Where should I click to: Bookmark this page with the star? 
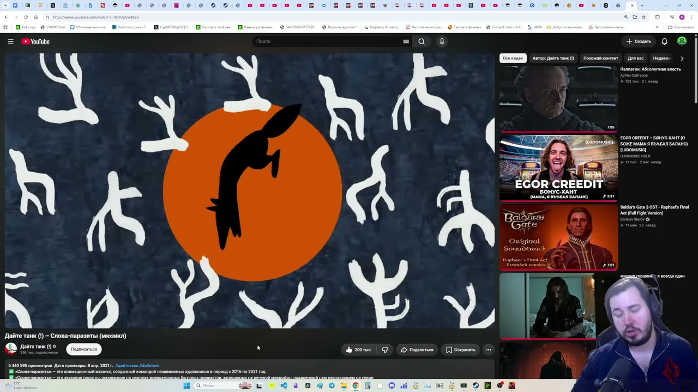tap(643, 17)
